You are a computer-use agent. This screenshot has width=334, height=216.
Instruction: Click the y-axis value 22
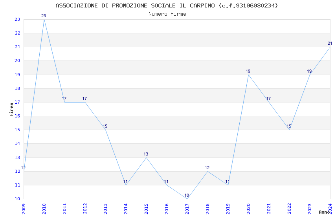(17, 33)
